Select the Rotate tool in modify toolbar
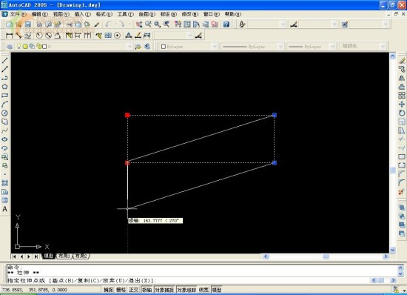 (x=402, y=113)
